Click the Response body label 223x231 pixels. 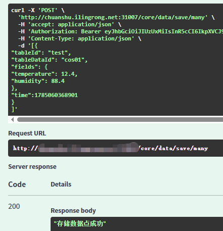(x=73, y=211)
